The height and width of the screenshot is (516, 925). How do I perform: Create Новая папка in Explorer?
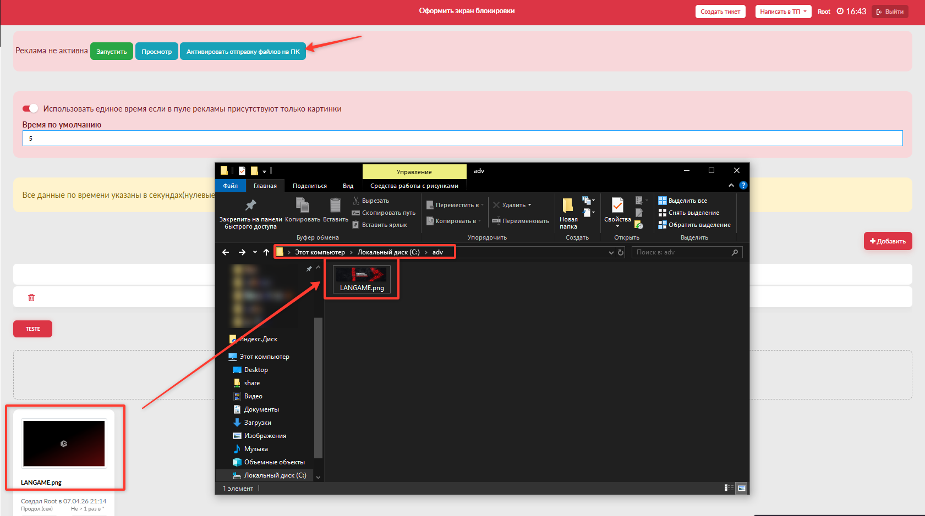(x=568, y=214)
